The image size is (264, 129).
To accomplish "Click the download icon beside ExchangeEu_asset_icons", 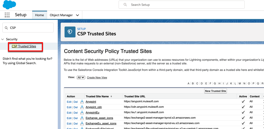I will pyautogui.click(x=82, y=124).
